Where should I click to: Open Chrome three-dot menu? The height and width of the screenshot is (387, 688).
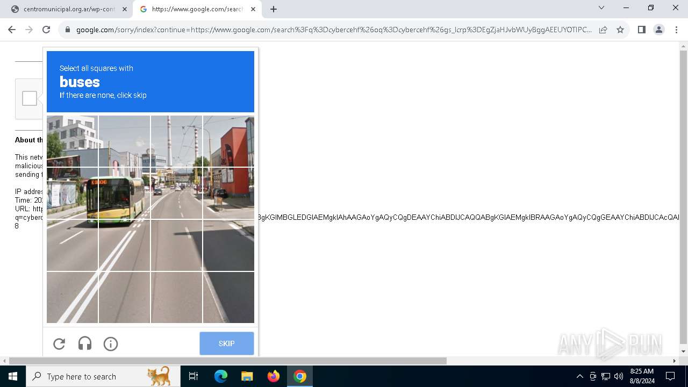676,30
